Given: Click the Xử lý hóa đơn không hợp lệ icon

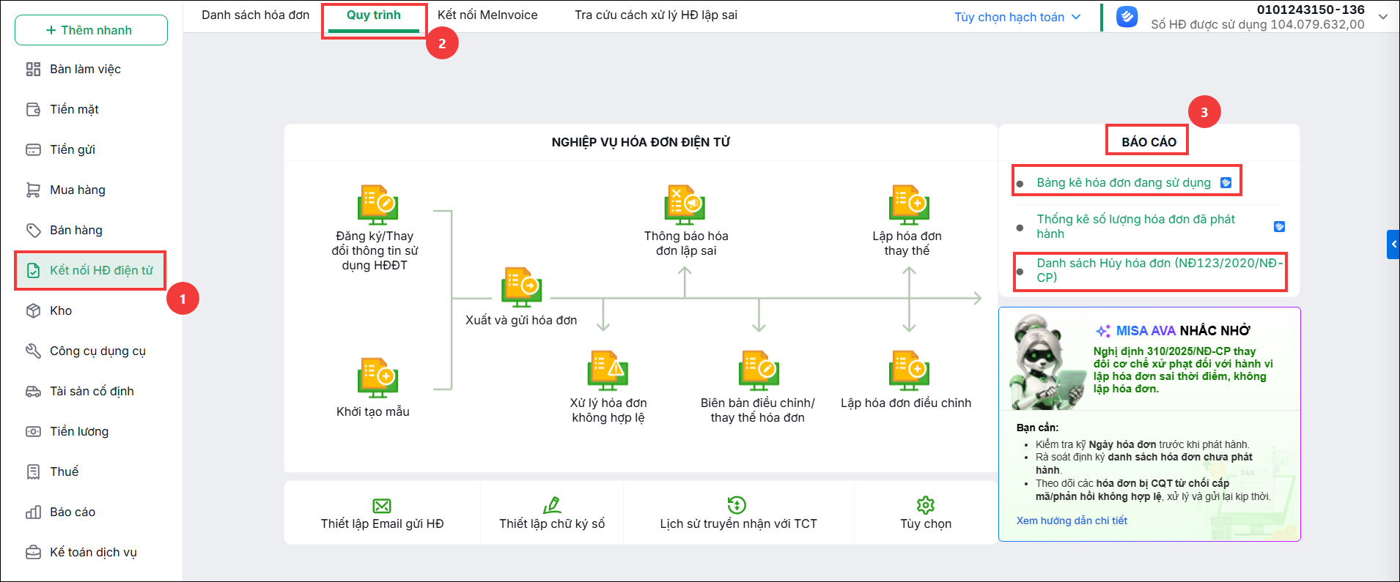Looking at the screenshot, I should coord(608,370).
